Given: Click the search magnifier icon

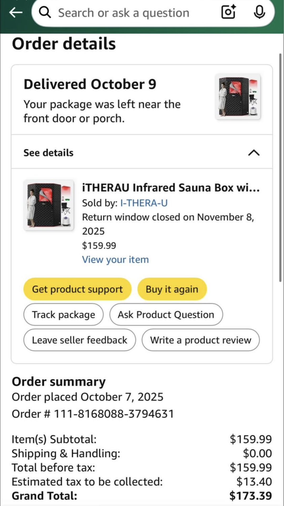Looking at the screenshot, I should 45,12.
